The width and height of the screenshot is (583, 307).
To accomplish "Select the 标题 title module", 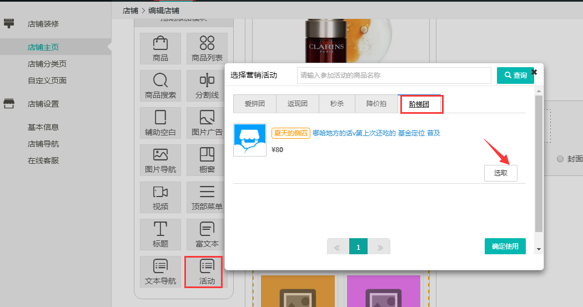I will tap(160, 234).
